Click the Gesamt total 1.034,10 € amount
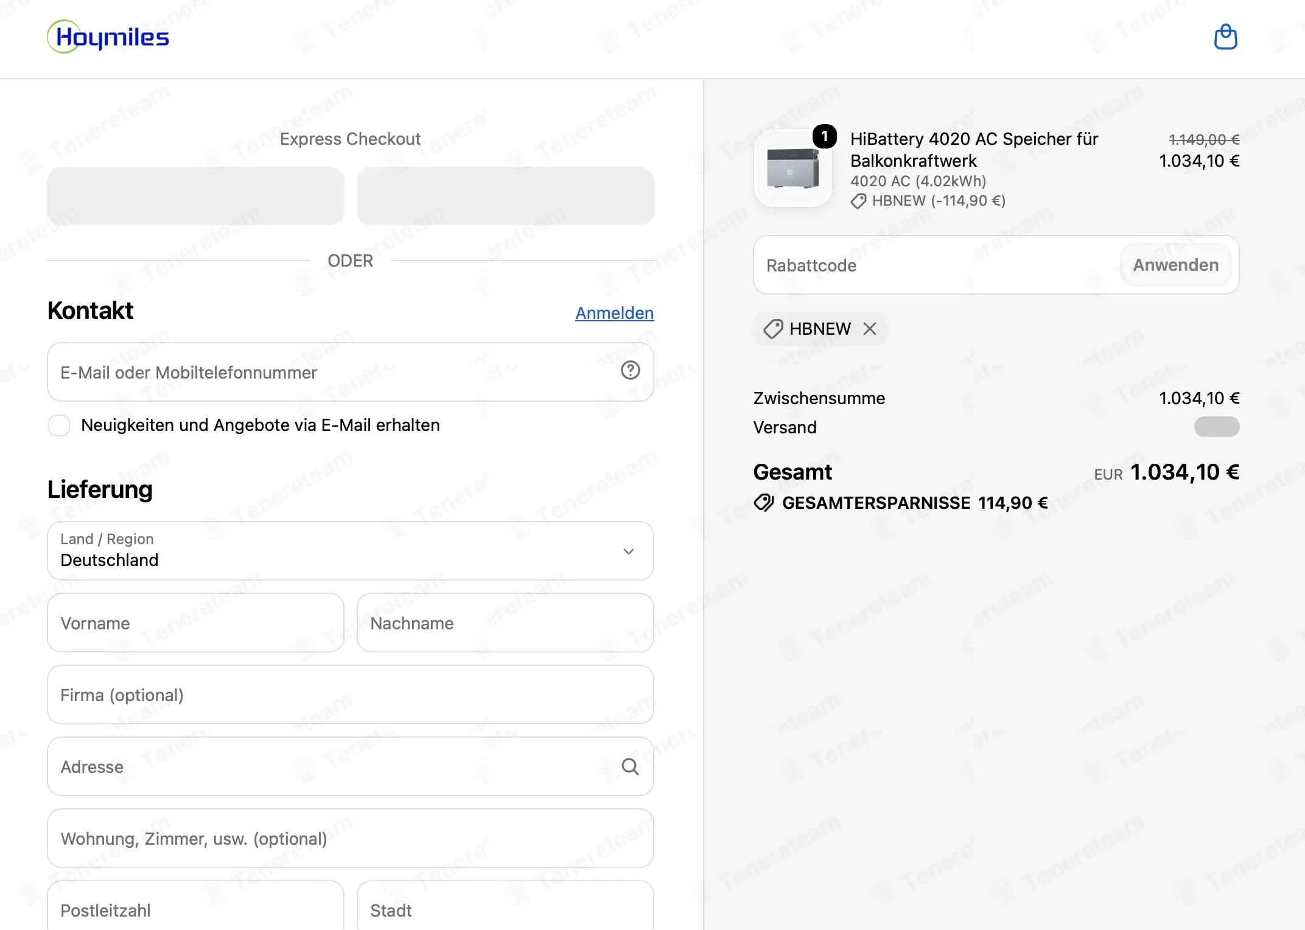Viewport: 1305px width, 930px height. click(x=1184, y=472)
